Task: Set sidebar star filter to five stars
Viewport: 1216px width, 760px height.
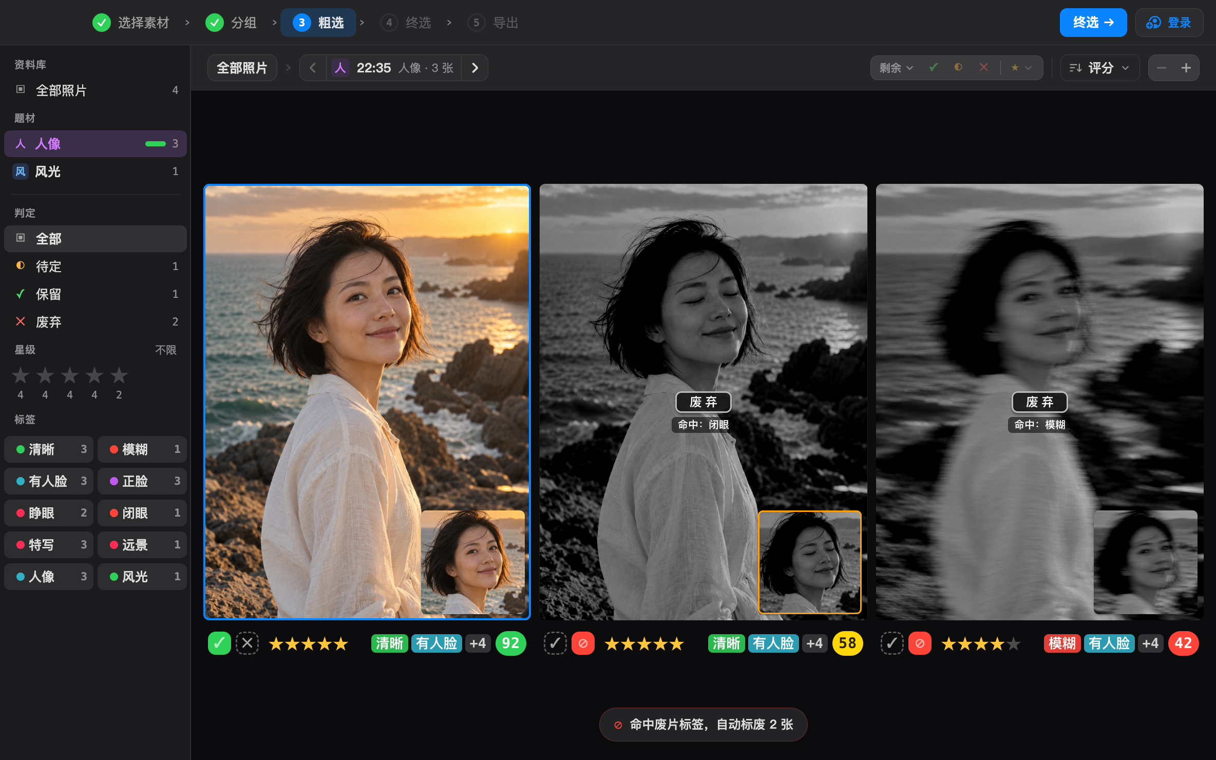Action: click(x=119, y=375)
